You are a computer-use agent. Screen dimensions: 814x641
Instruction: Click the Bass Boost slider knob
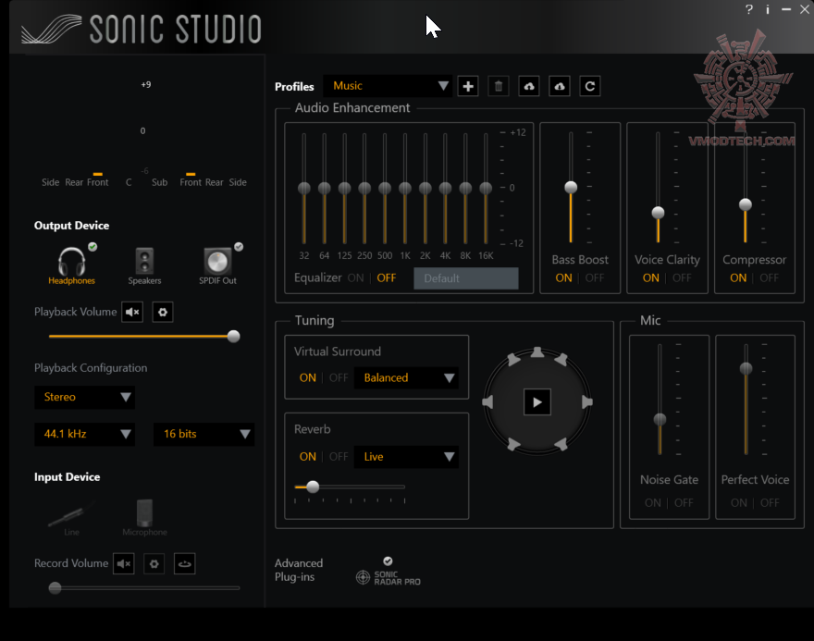(571, 187)
